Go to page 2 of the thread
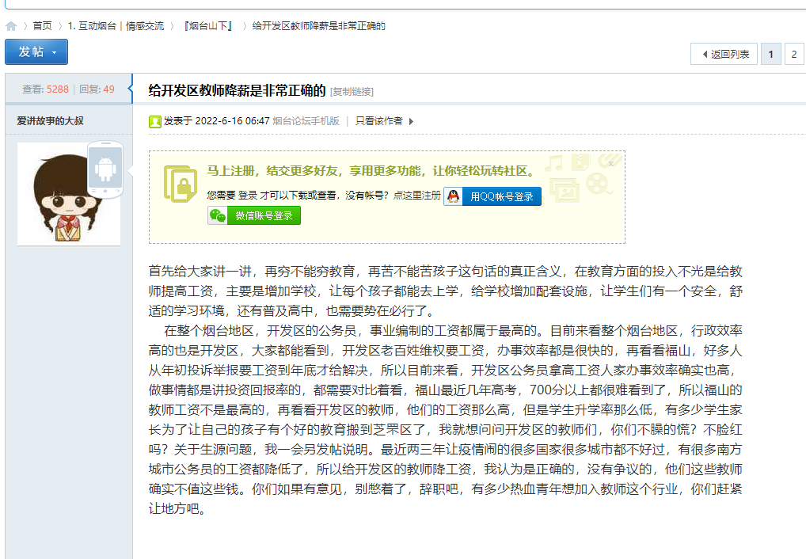Viewport: 806px width, 559px height. [x=793, y=53]
